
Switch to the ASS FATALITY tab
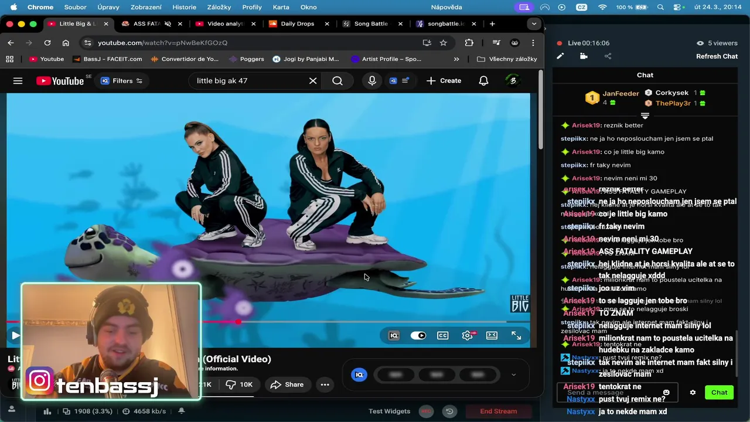pos(146,23)
